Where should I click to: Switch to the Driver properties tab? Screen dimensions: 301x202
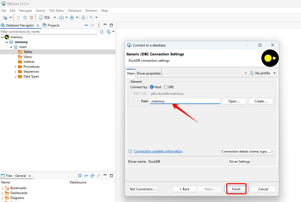pyautogui.click(x=149, y=73)
